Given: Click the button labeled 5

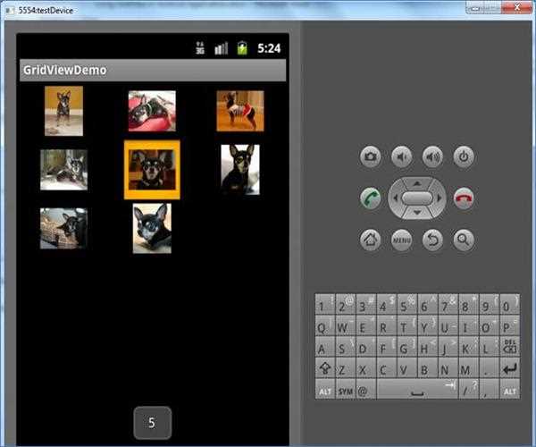Looking at the screenshot, I should (152, 423).
